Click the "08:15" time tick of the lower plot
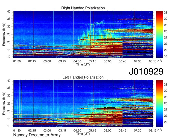The height and width of the screenshot is (138, 170). 153,130
